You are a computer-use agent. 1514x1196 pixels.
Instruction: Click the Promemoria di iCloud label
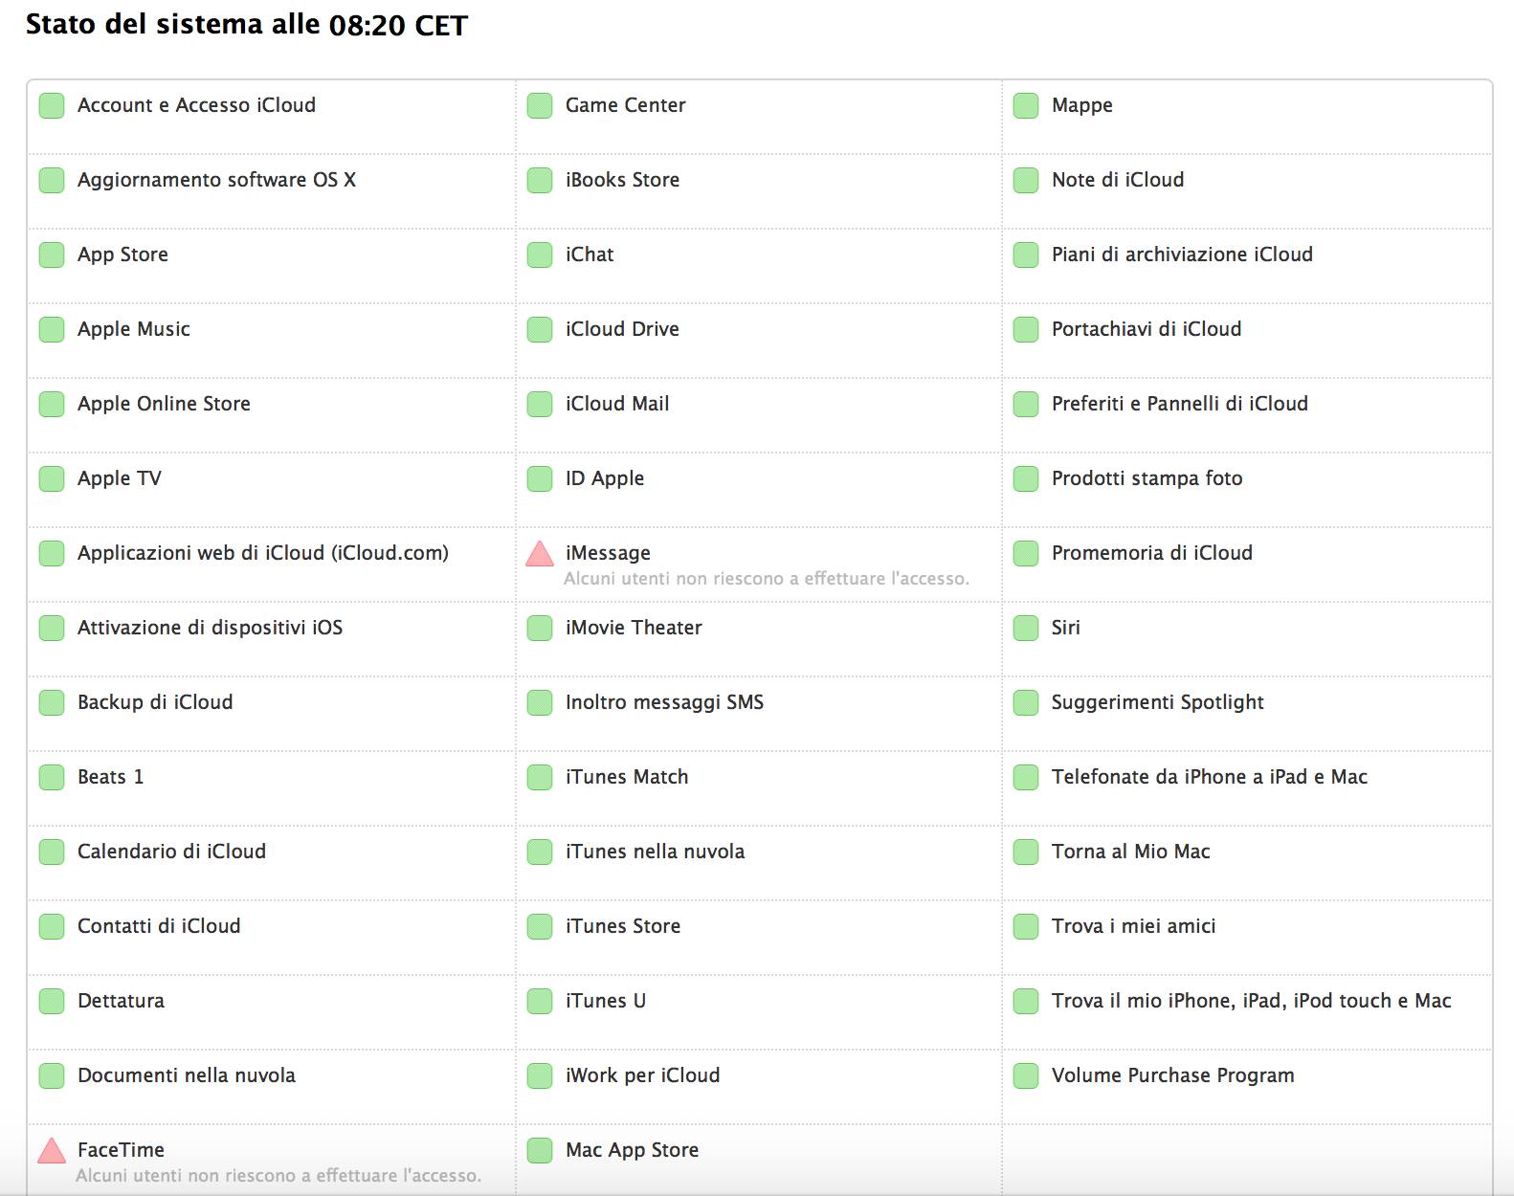click(1152, 553)
